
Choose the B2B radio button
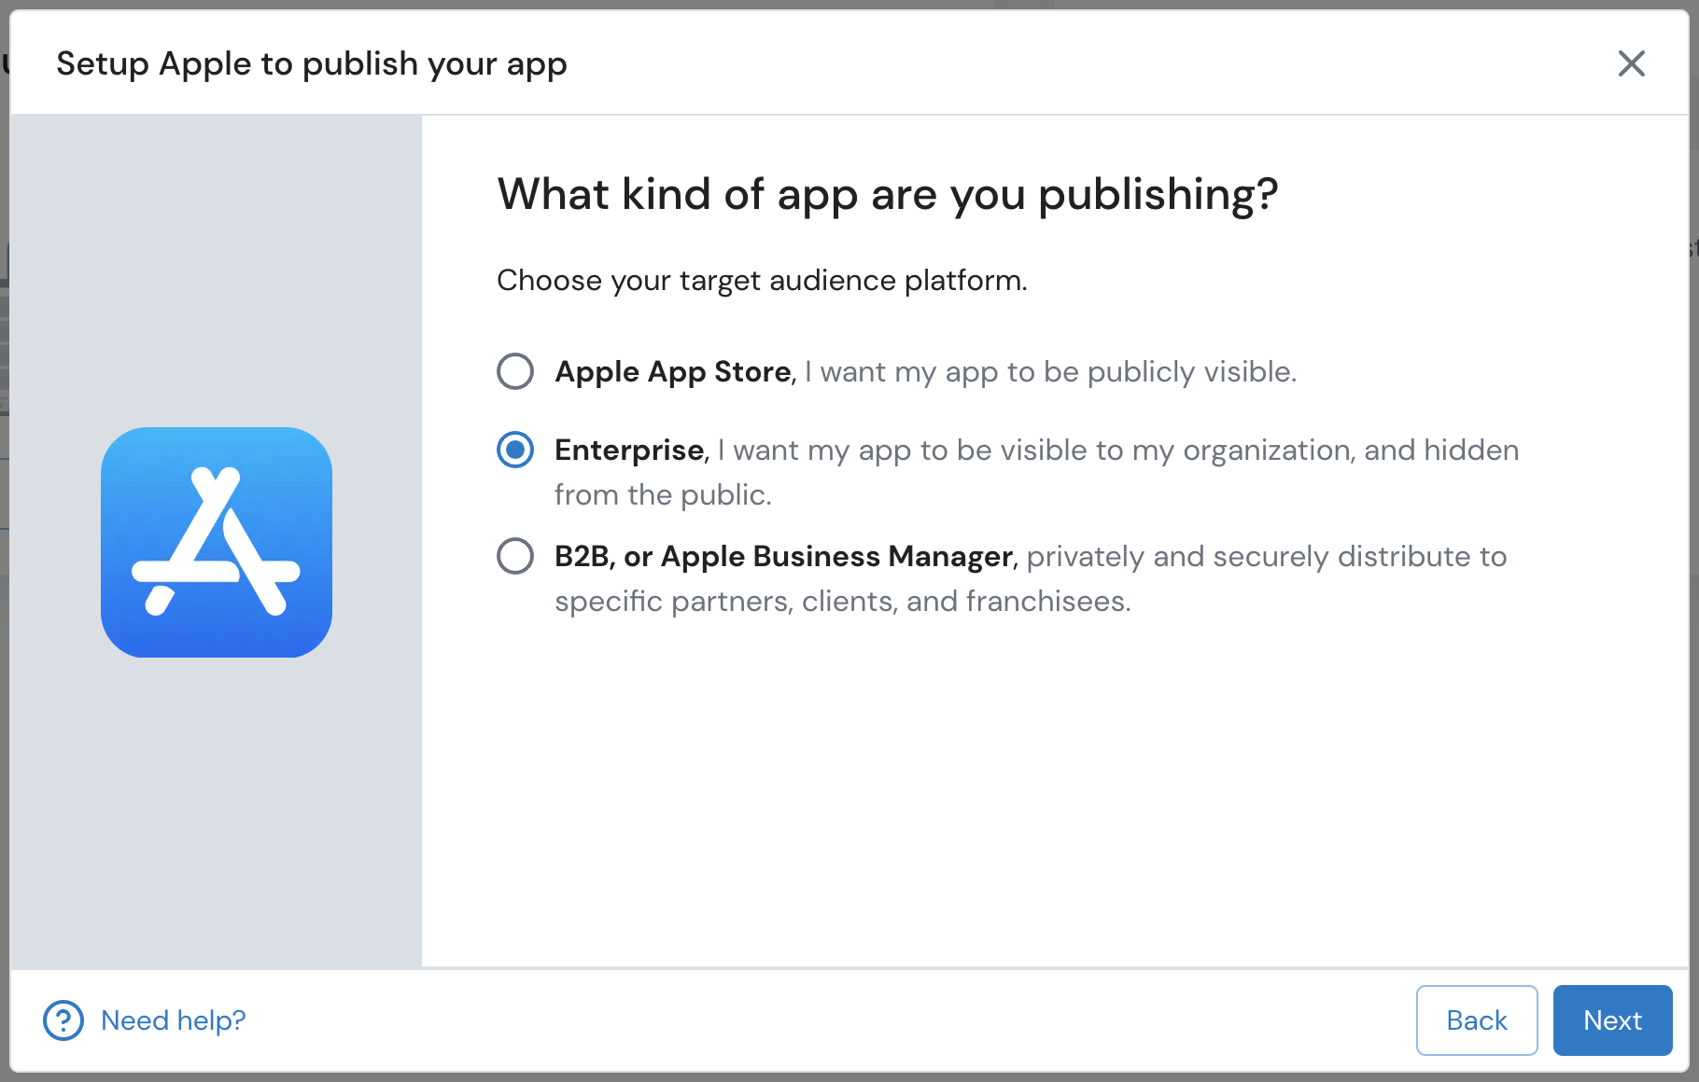click(515, 556)
